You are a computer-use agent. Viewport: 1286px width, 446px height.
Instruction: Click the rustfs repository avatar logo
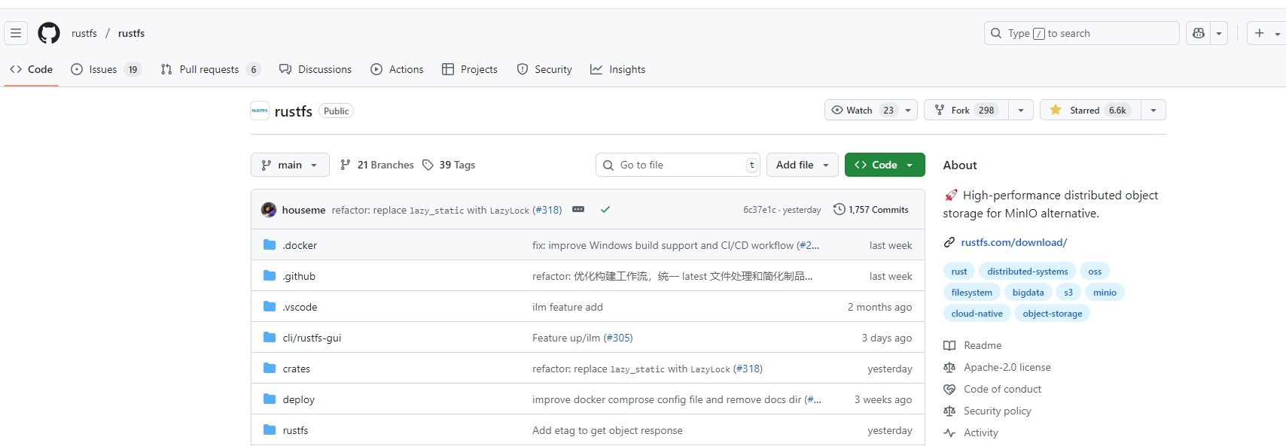click(x=260, y=111)
